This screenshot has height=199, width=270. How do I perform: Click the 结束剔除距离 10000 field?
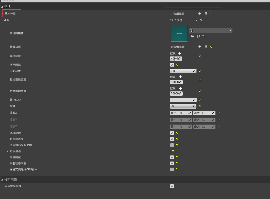[x=176, y=93]
